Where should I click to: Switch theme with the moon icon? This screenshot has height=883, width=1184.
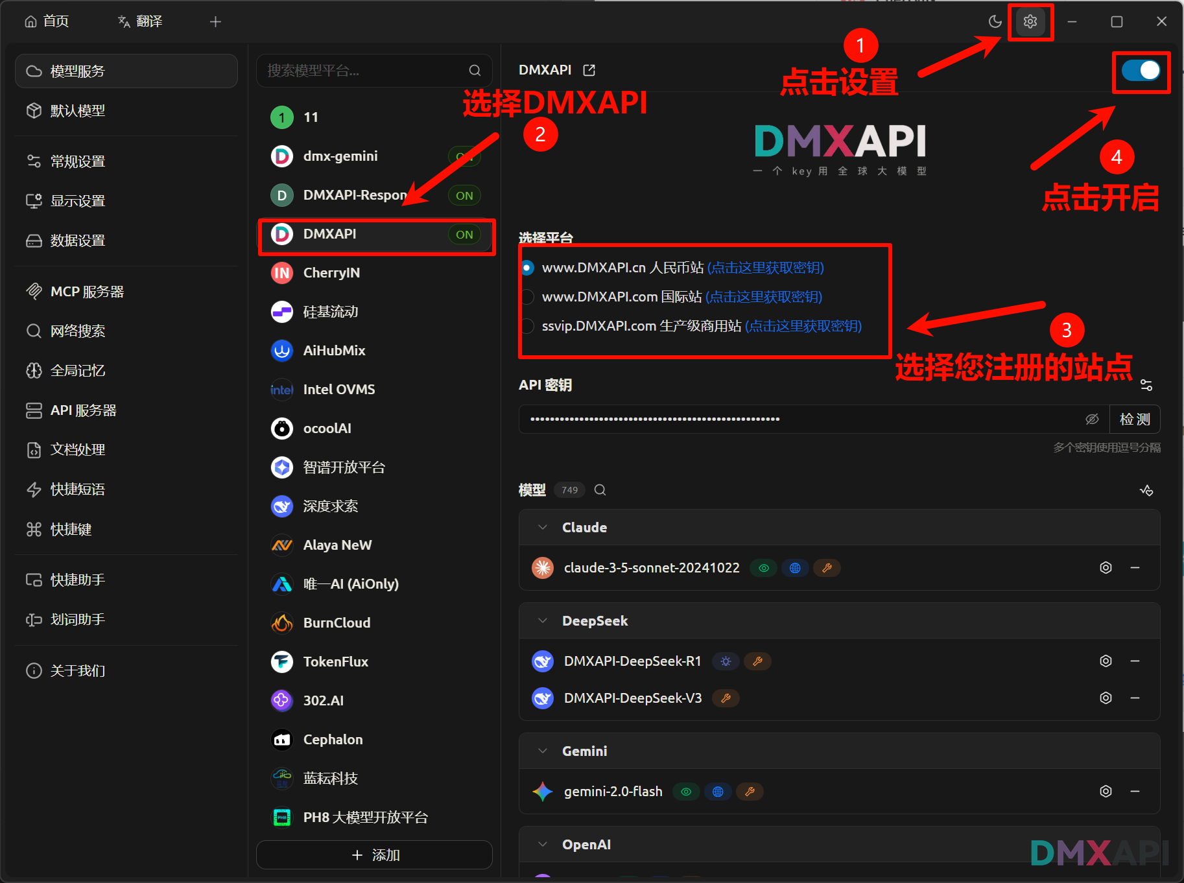click(x=995, y=22)
